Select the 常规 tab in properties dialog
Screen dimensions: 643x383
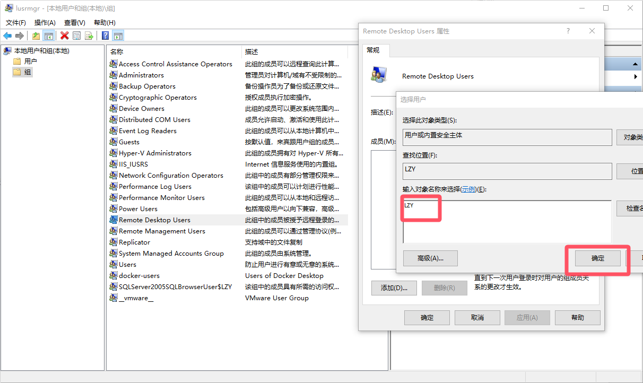376,50
